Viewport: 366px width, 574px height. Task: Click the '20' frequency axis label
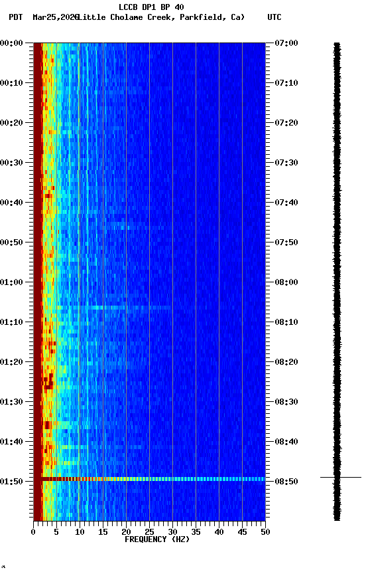pos(126,532)
